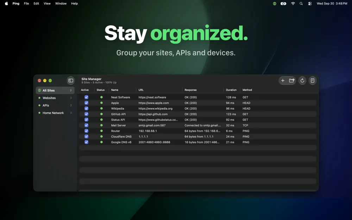Click Connected to smtp.gmail response
The height and width of the screenshot is (220, 352).
(x=203, y=125)
